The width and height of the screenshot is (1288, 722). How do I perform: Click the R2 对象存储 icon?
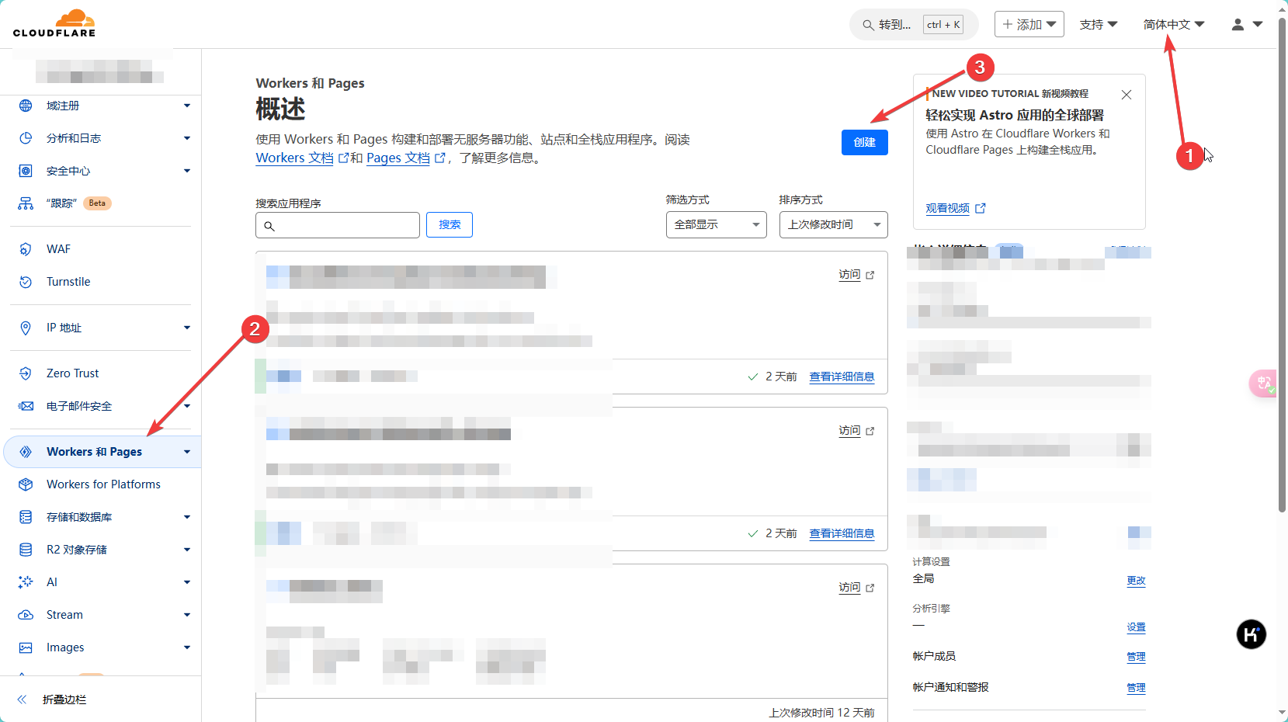[26, 550]
